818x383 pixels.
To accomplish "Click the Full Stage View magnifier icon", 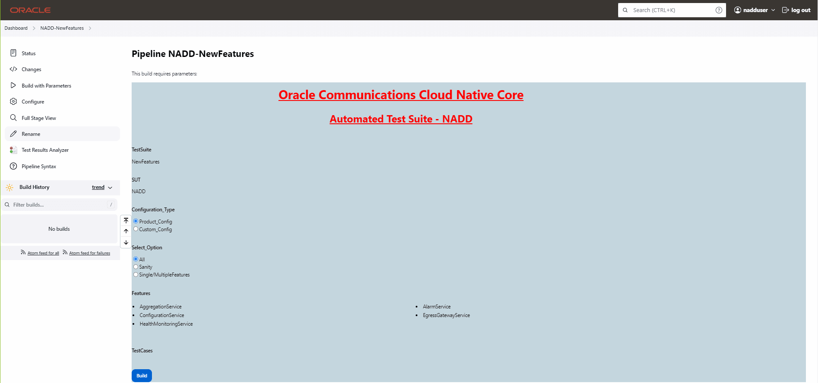I will point(13,118).
